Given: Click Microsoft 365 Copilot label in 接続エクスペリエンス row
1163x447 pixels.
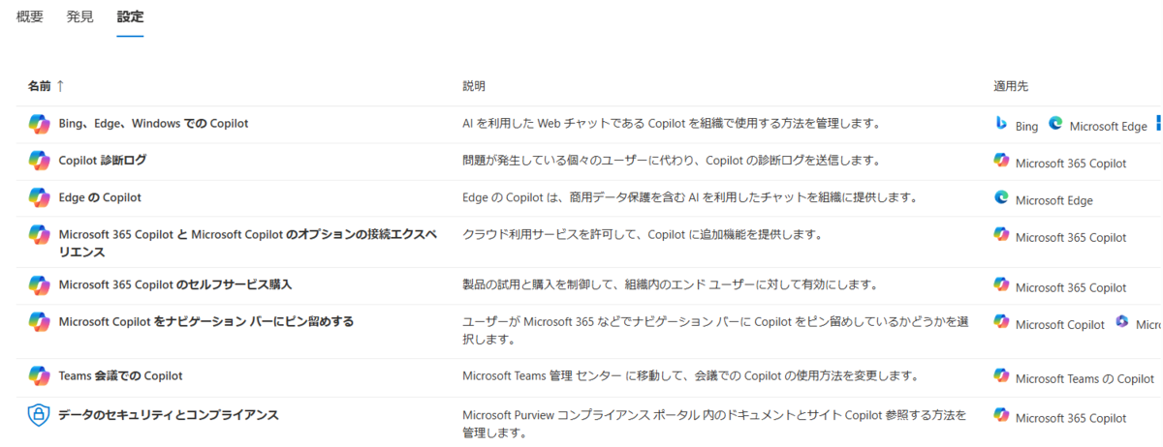Looking at the screenshot, I should 1071,237.
